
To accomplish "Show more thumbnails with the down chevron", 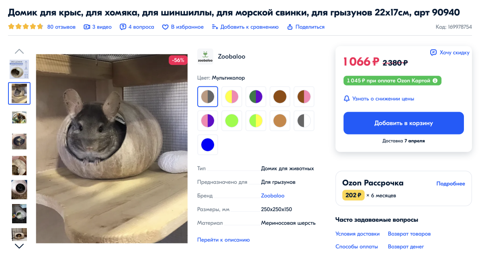I will coord(19,246).
